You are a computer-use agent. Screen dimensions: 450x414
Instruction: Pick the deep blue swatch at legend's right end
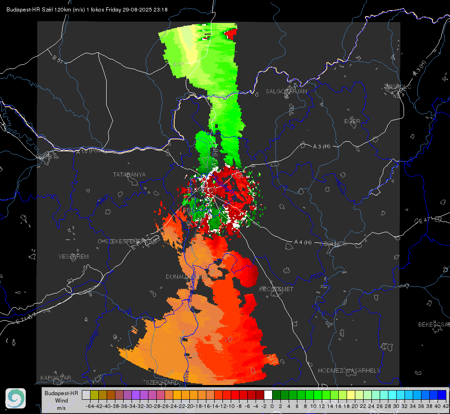442,395
